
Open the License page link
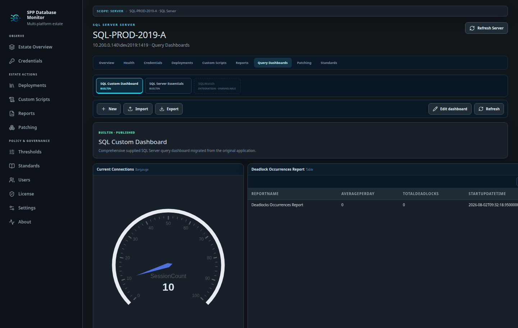click(x=26, y=194)
